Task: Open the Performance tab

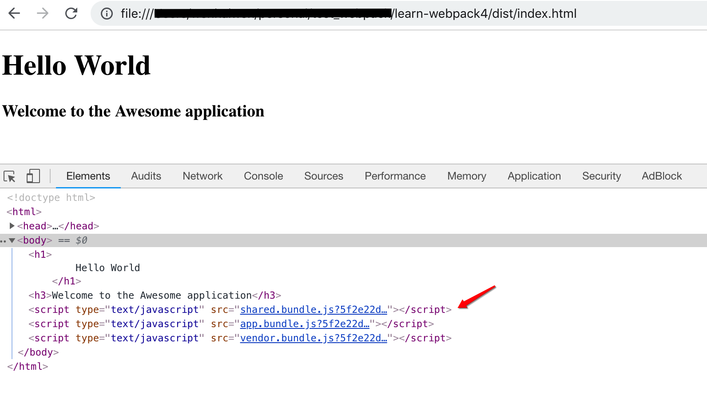Action: coord(395,176)
